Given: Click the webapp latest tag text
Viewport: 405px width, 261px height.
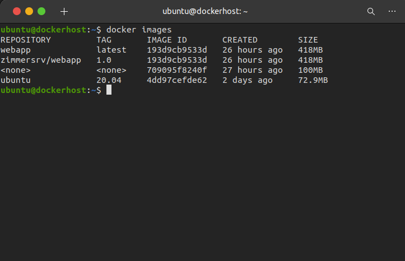Looking at the screenshot, I should coord(111,50).
